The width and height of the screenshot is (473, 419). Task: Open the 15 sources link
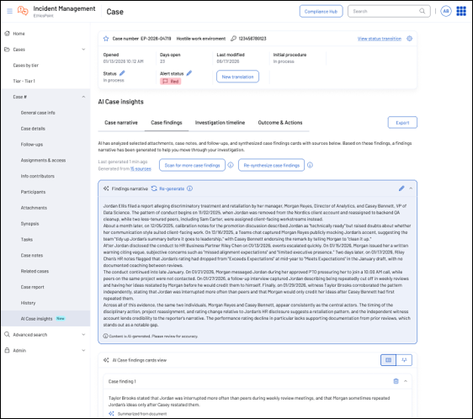point(141,169)
